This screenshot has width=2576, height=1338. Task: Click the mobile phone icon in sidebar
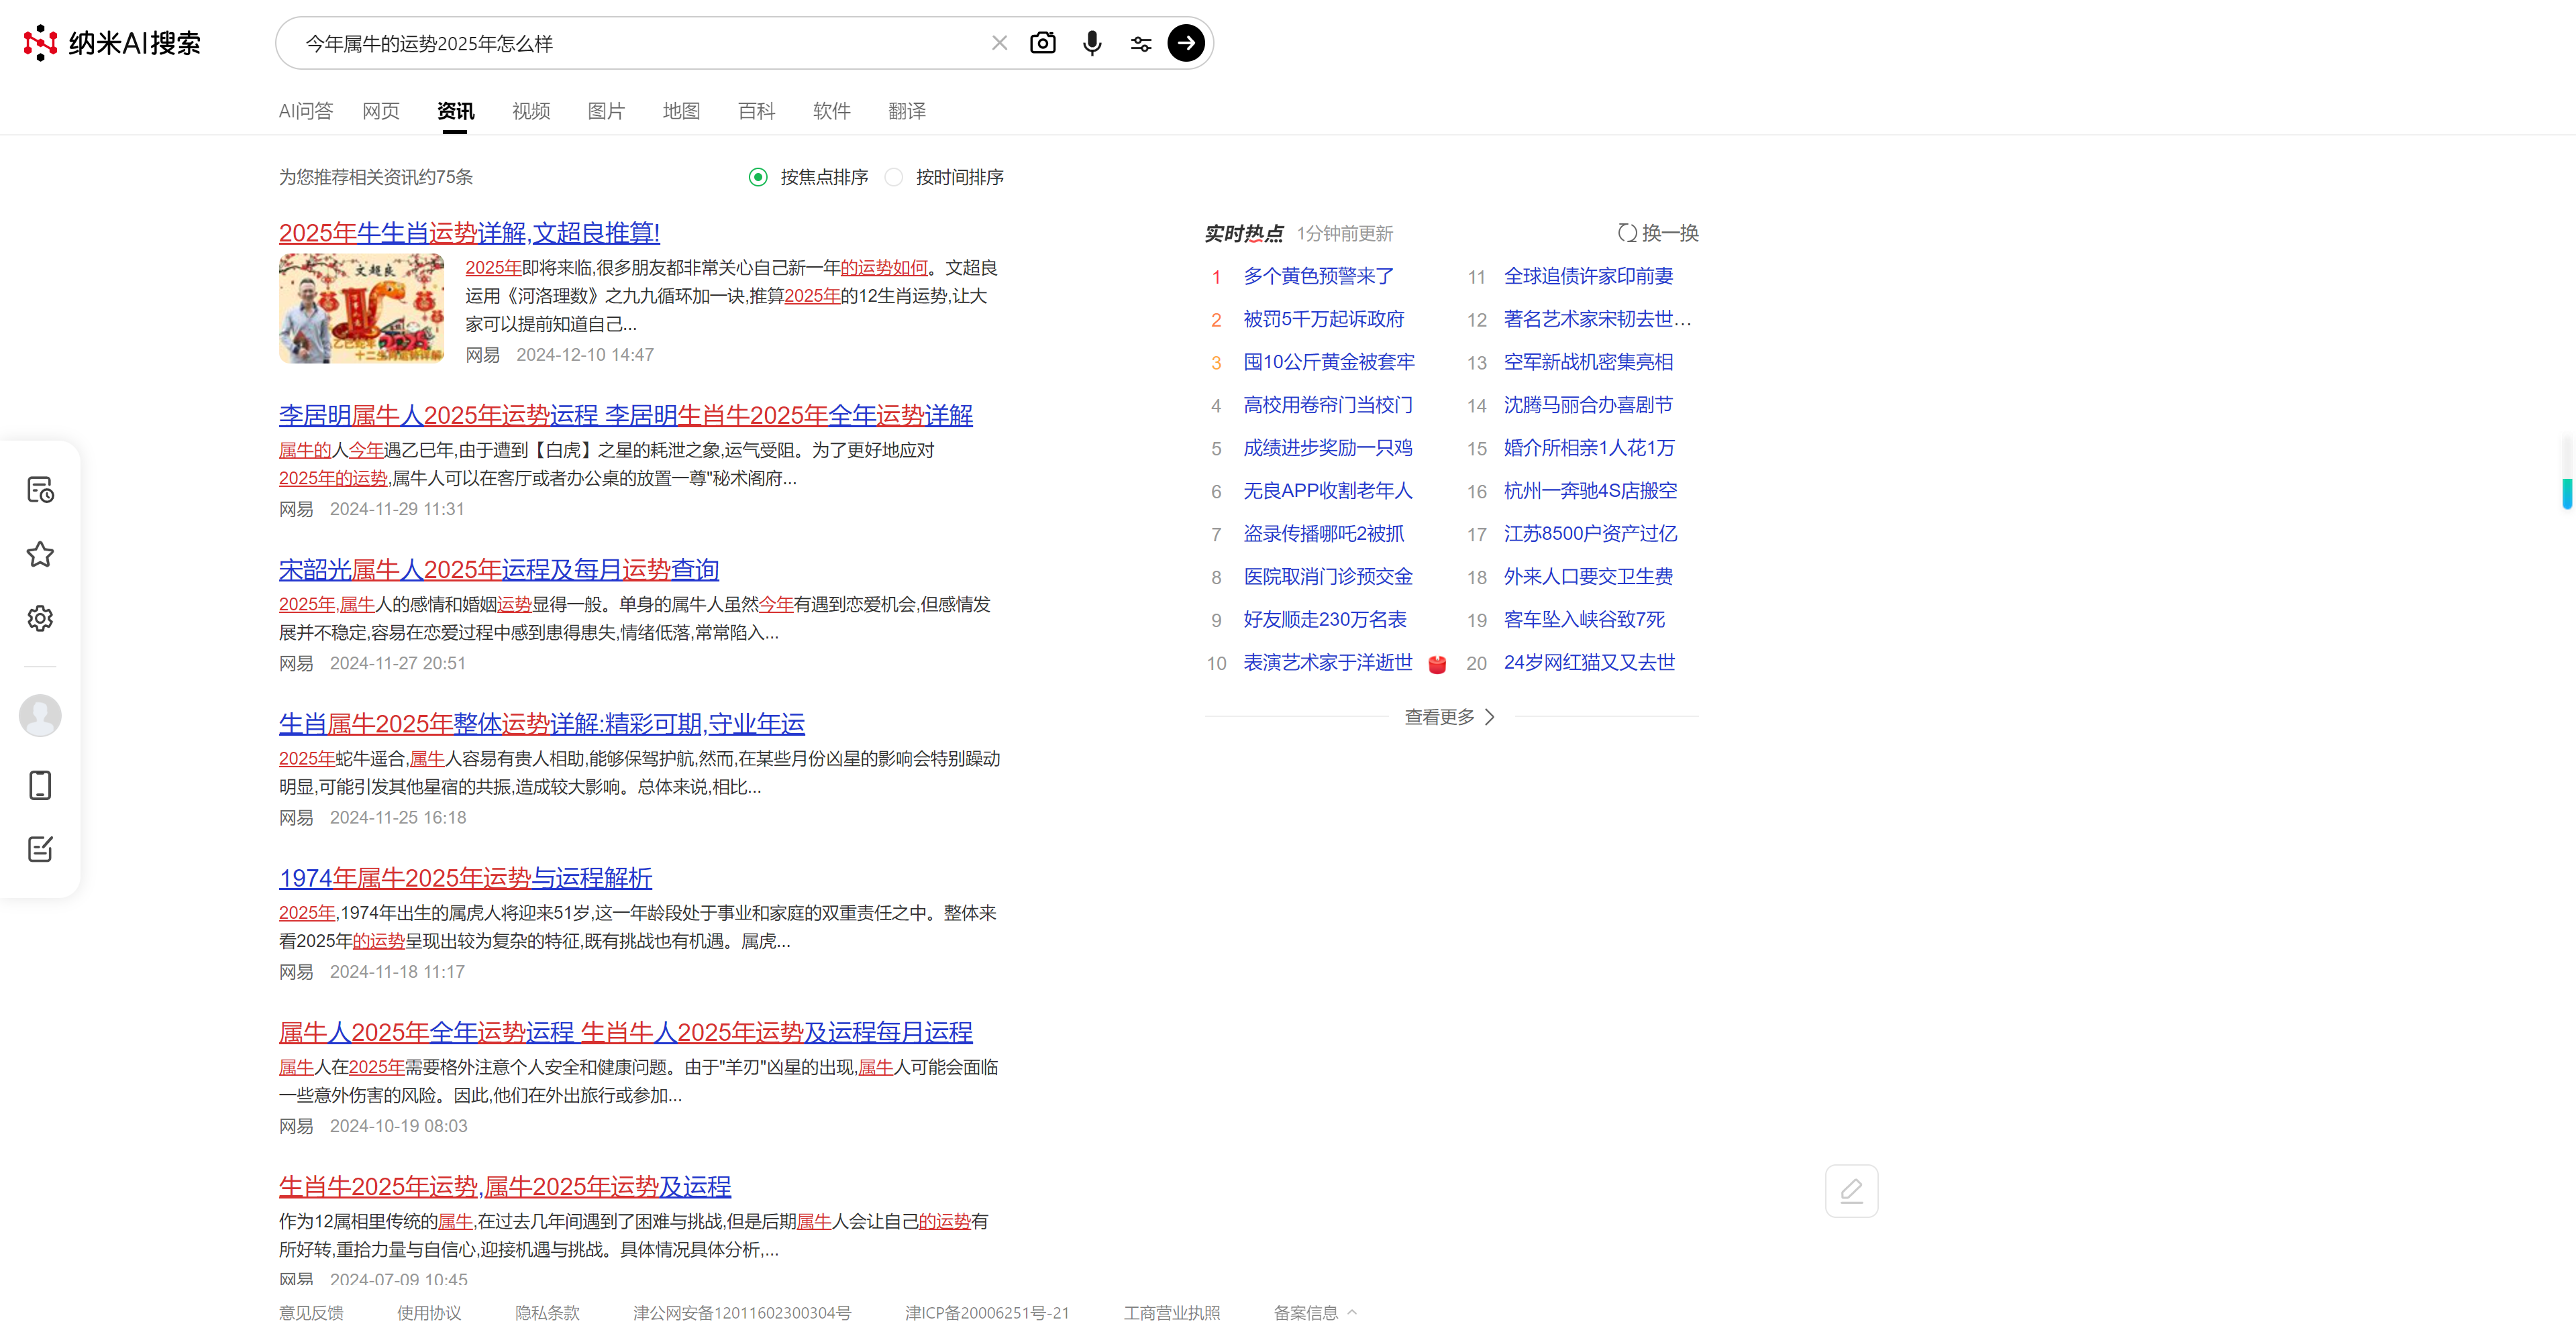(x=40, y=785)
